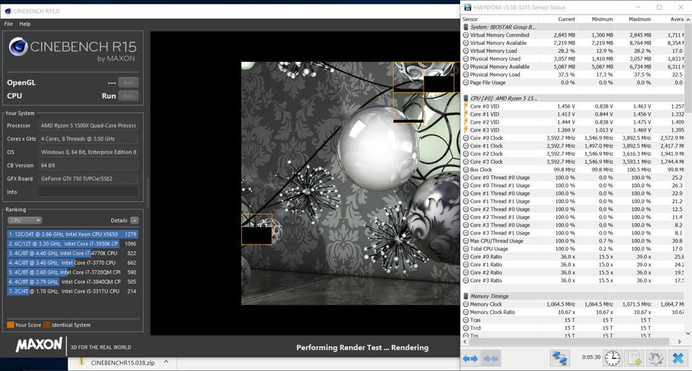This screenshot has width=692, height=371.
Task: Click the CB Version value 64 Bit
Action: tap(89, 165)
